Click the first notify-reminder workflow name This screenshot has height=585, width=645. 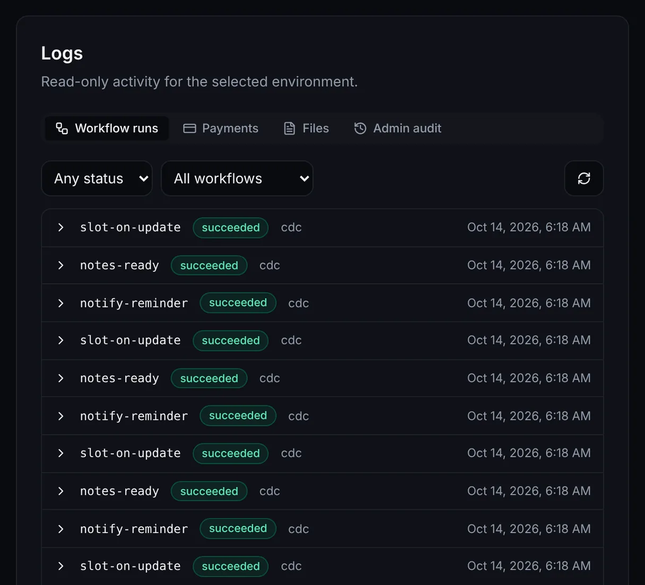coord(134,303)
